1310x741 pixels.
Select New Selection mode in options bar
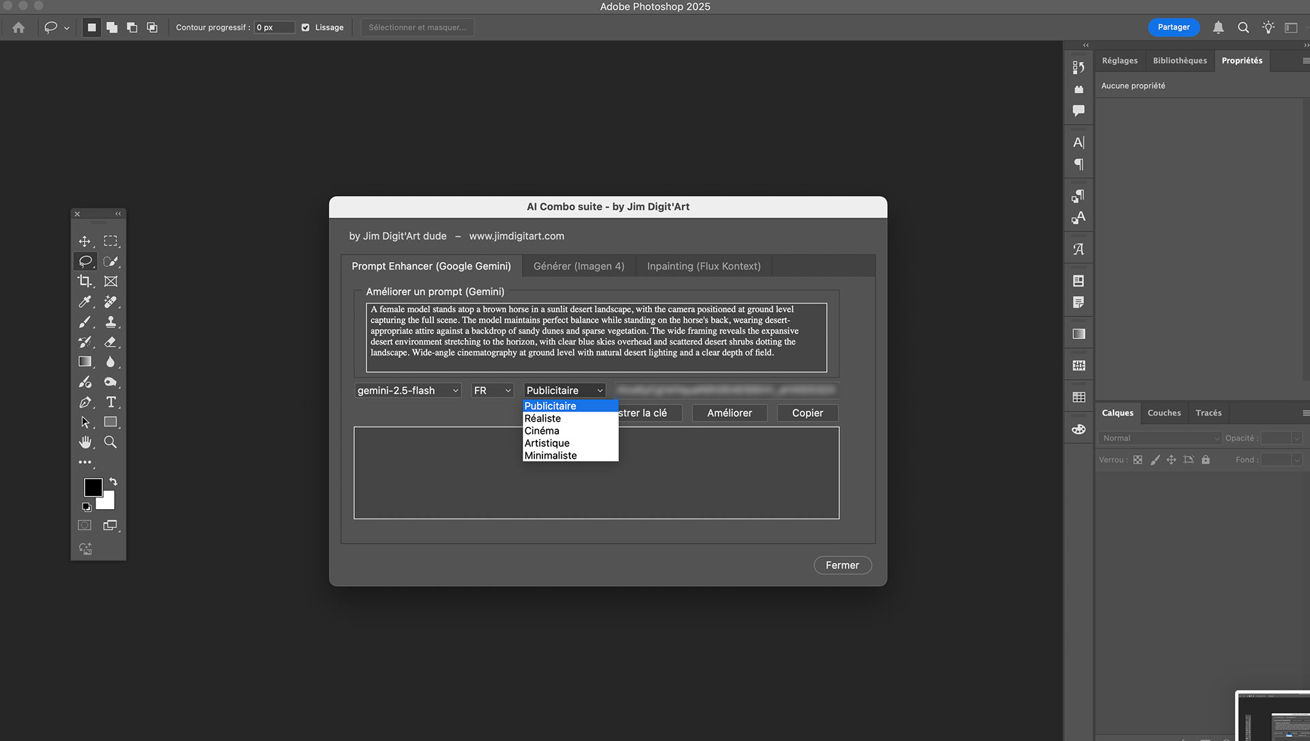tap(91, 27)
